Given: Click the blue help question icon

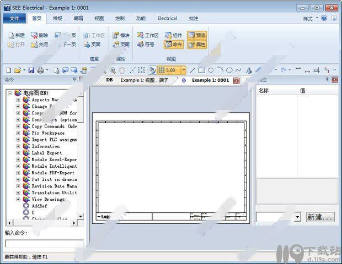Looking at the screenshot, I should click(324, 18).
